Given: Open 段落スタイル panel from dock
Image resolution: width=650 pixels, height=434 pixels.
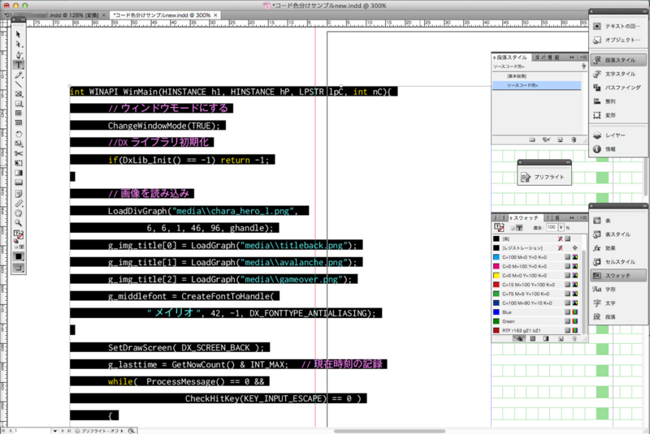Looking at the screenshot, I should tap(618, 60).
